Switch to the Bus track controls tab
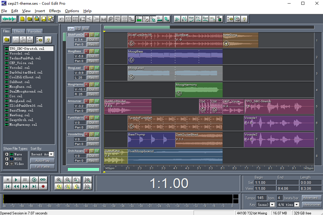The width and height of the screenshot is (323, 215). [86, 29]
